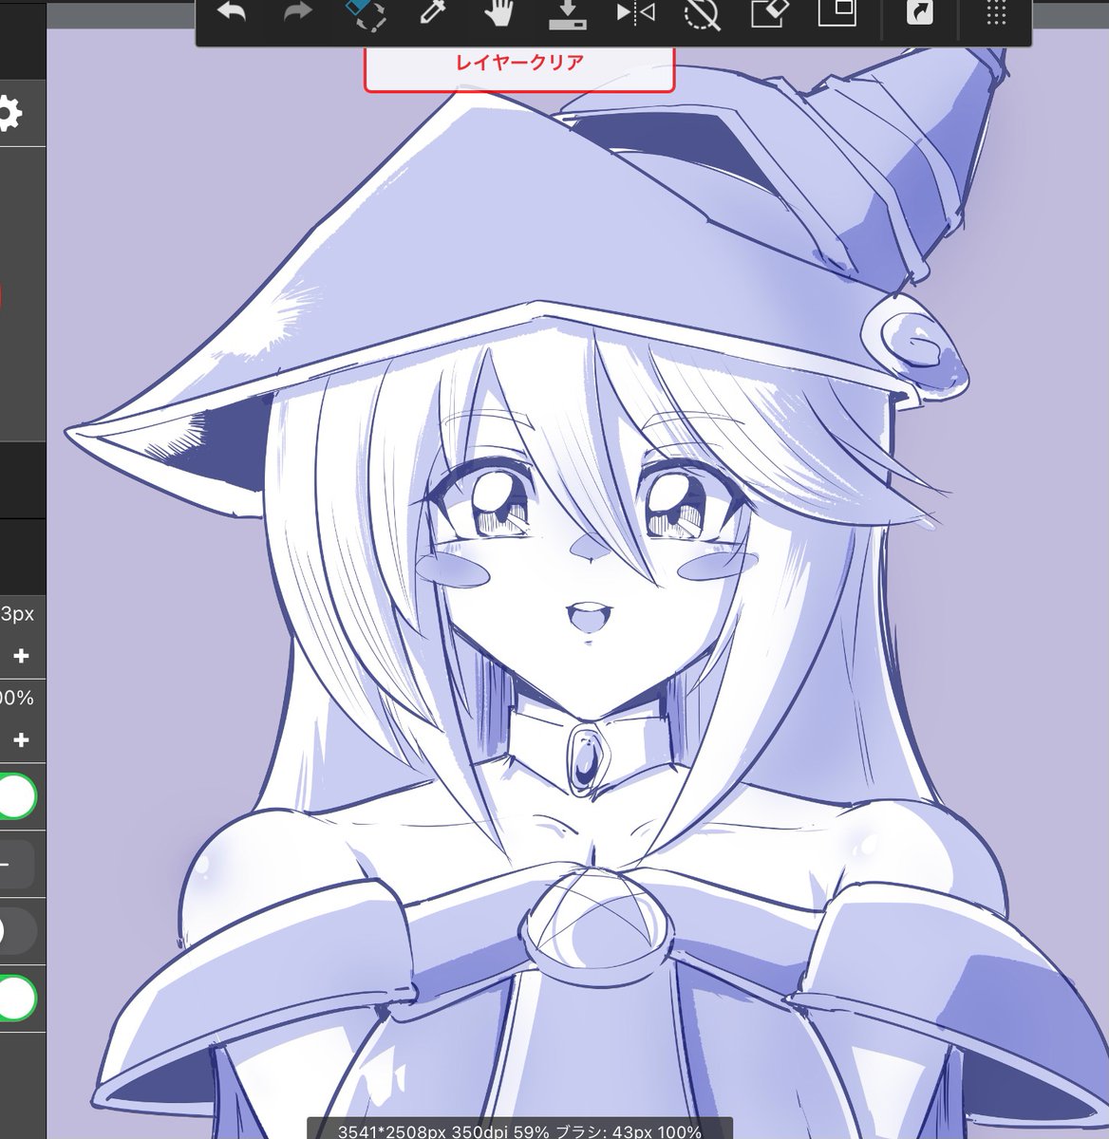1109x1139 pixels.
Task: Tap the eraser rotate switch icon
Action: [x=366, y=13]
